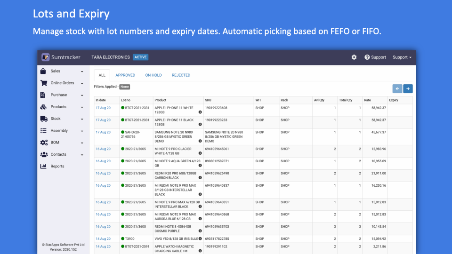Expand the Sales menu arrow

82,71
